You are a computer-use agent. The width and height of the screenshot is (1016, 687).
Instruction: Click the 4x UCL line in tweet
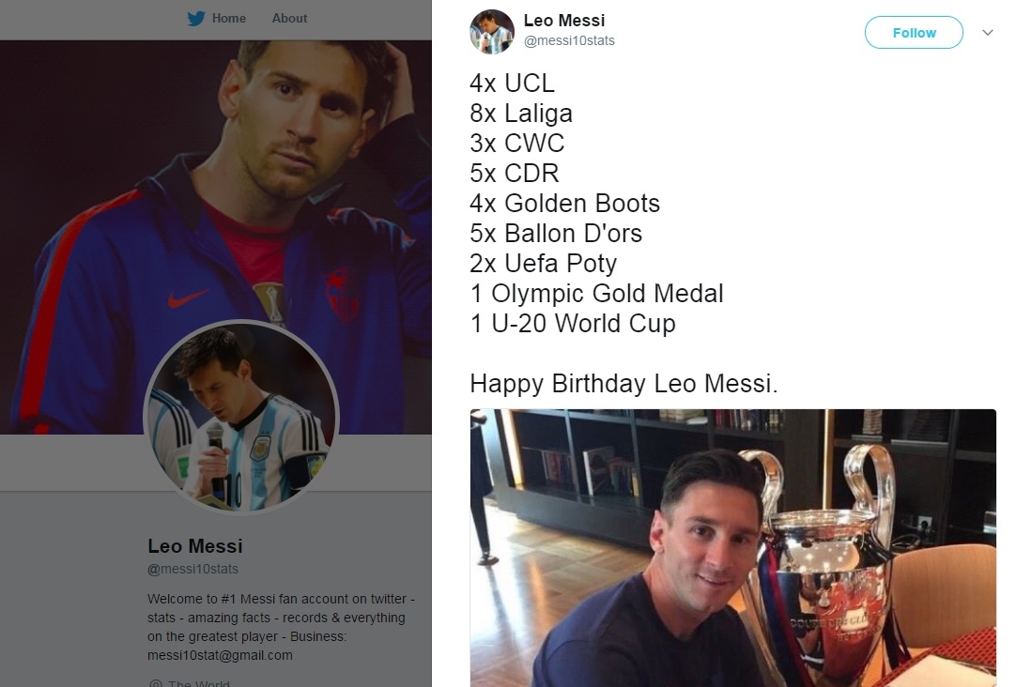pos(512,84)
